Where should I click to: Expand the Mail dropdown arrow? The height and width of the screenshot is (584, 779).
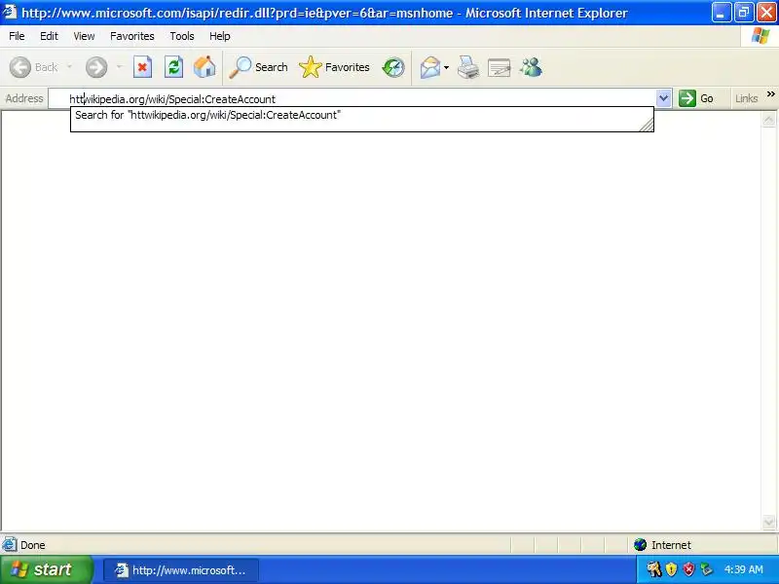[x=447, y=67]
